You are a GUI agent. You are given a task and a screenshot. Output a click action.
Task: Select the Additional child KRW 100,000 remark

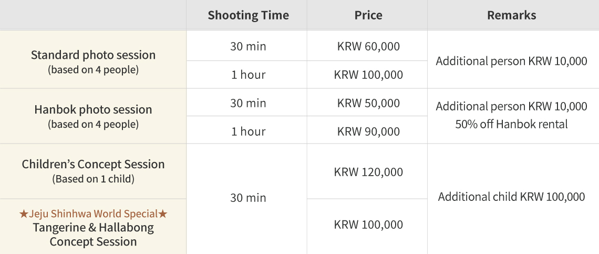511,197
